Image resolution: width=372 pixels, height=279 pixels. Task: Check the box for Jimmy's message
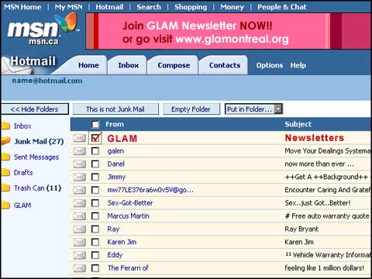(95, 177)
